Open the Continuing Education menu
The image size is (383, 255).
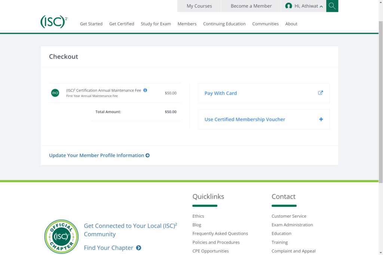(224, 24)
